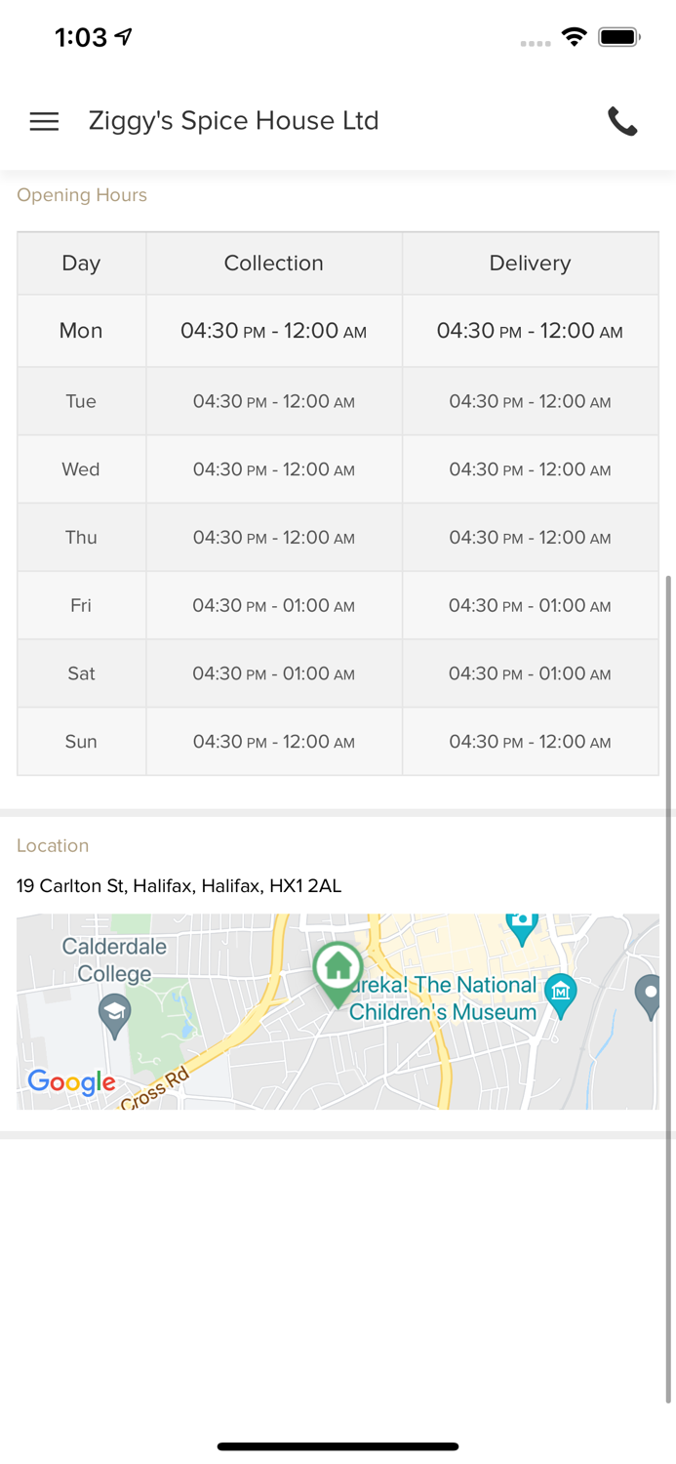Tap the teal camera map marker
This screenshot has width=676, height=1464.
tap(522, 925)
